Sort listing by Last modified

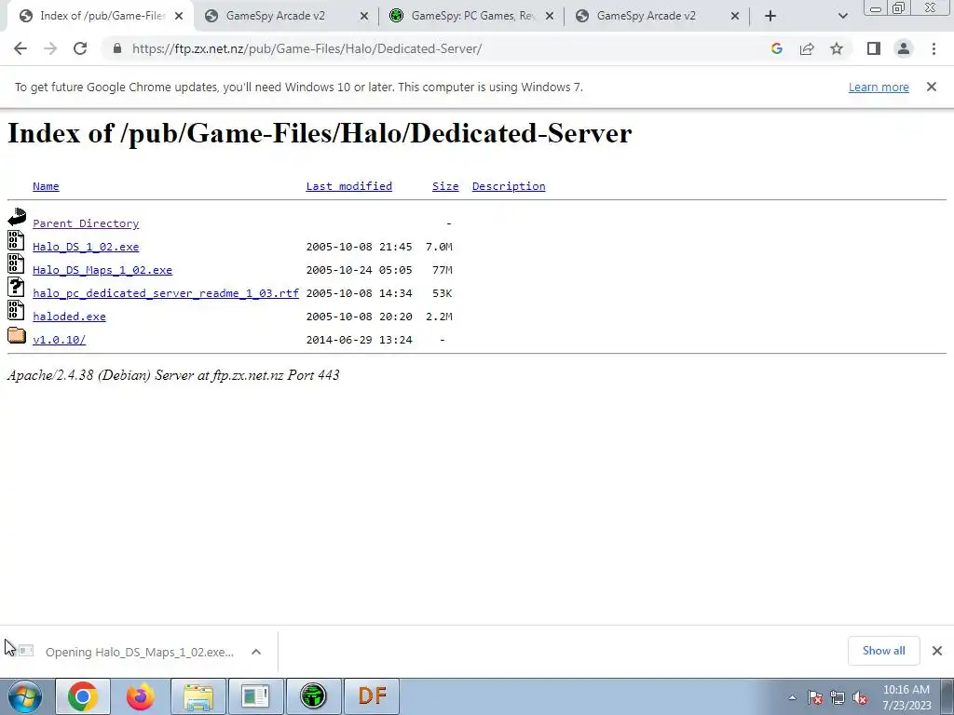click(348, 186)
